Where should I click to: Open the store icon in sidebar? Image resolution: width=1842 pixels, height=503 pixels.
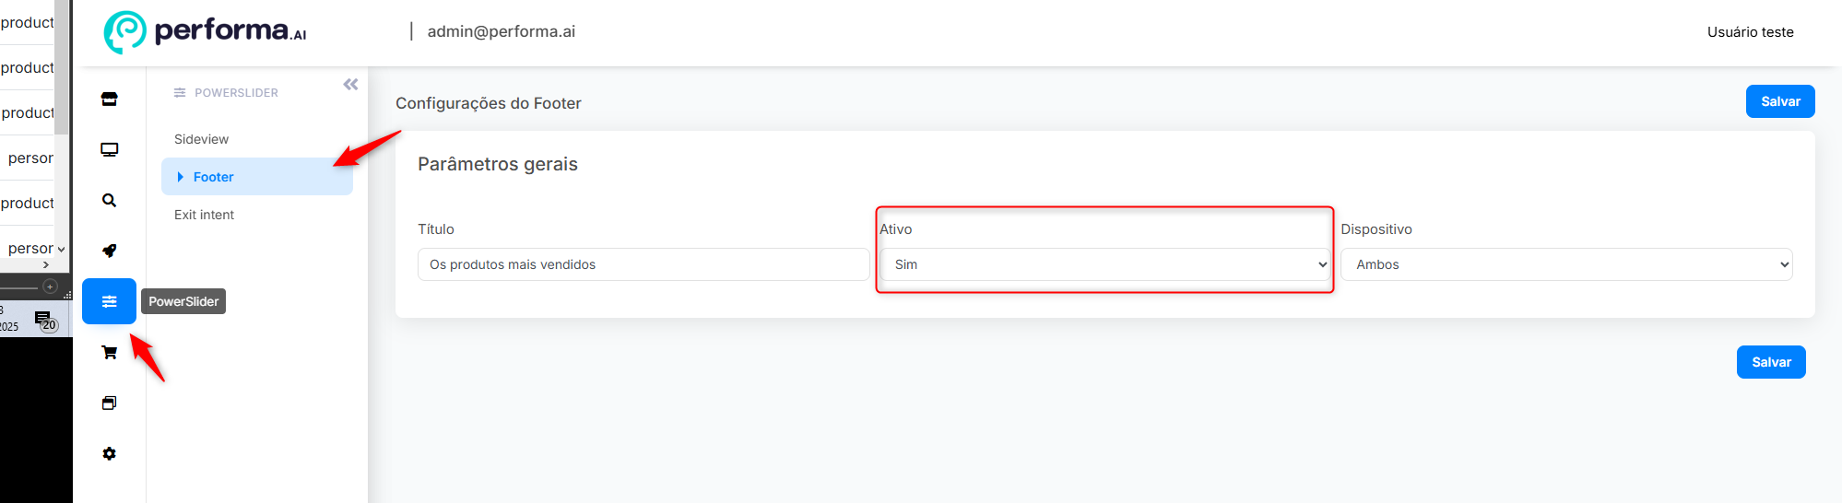click(109, 99)
